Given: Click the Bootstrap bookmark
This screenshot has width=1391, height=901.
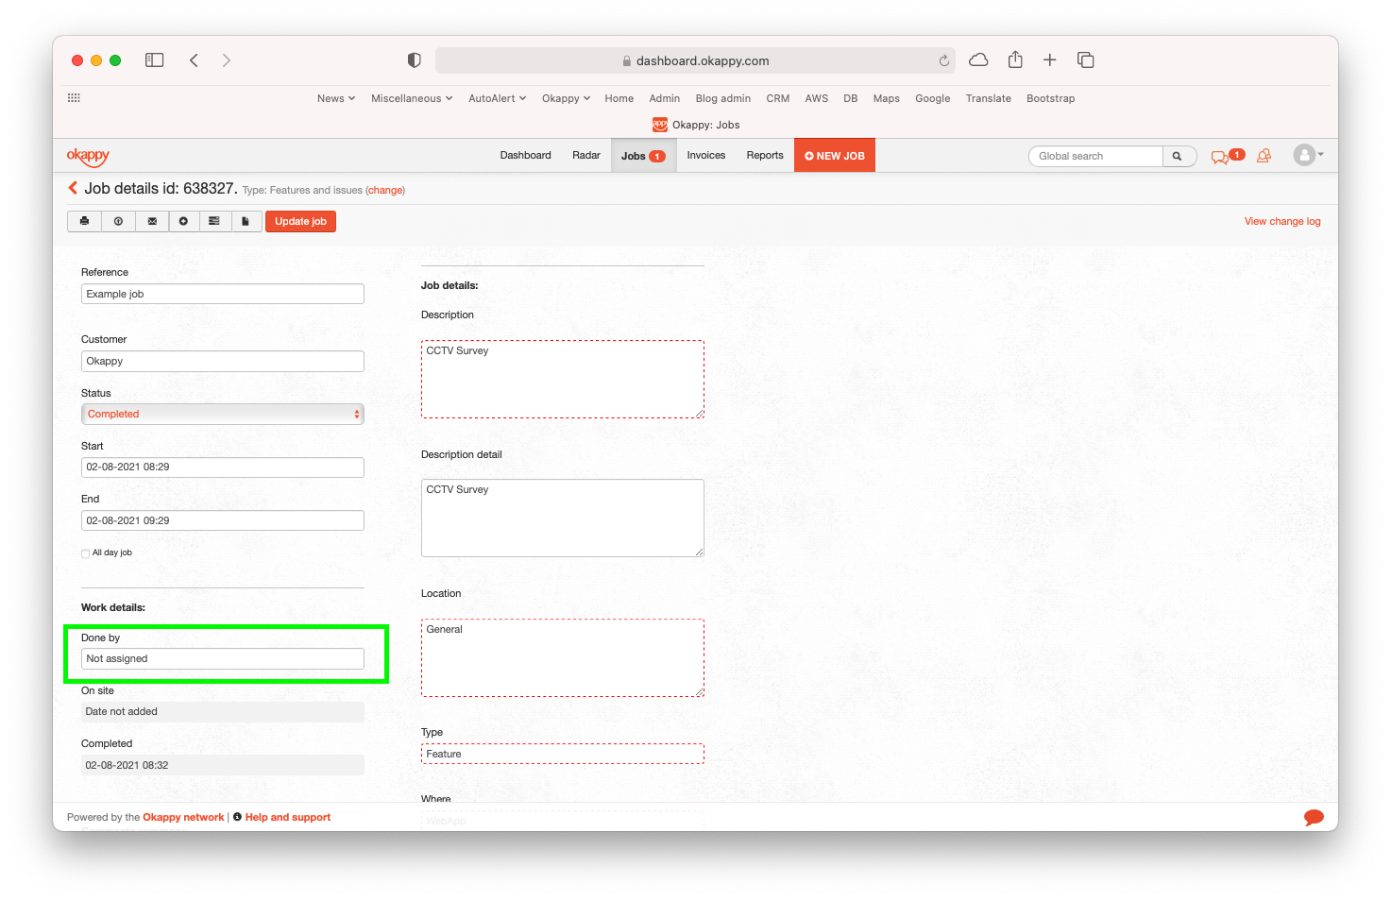Looking at the screenshot, I should point(1051,98).
